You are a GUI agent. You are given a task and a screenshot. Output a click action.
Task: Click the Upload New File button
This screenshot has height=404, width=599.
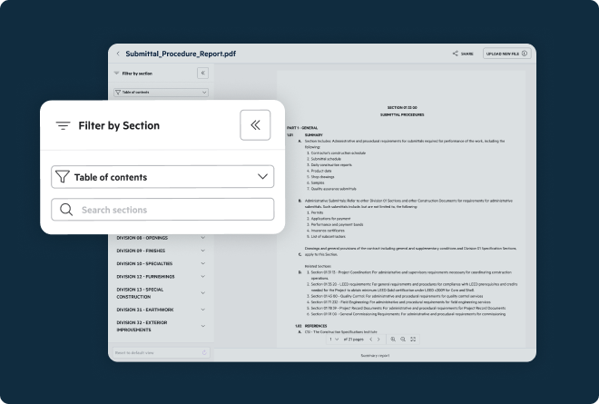pyautogui.click(x=506, y=54)
